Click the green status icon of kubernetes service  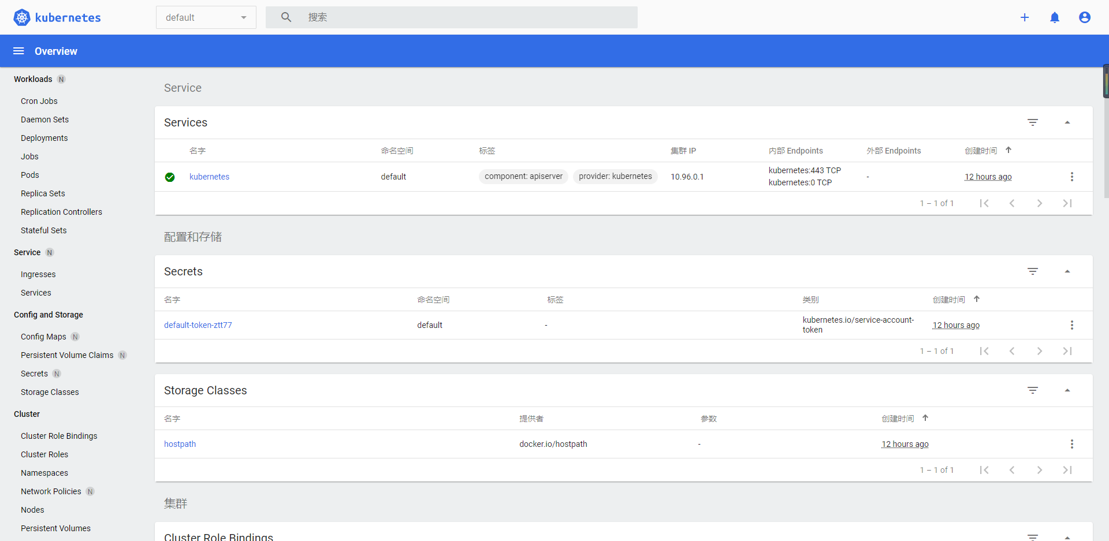[x=170, y=177]
